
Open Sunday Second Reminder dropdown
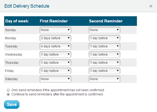tap(104, 30)
